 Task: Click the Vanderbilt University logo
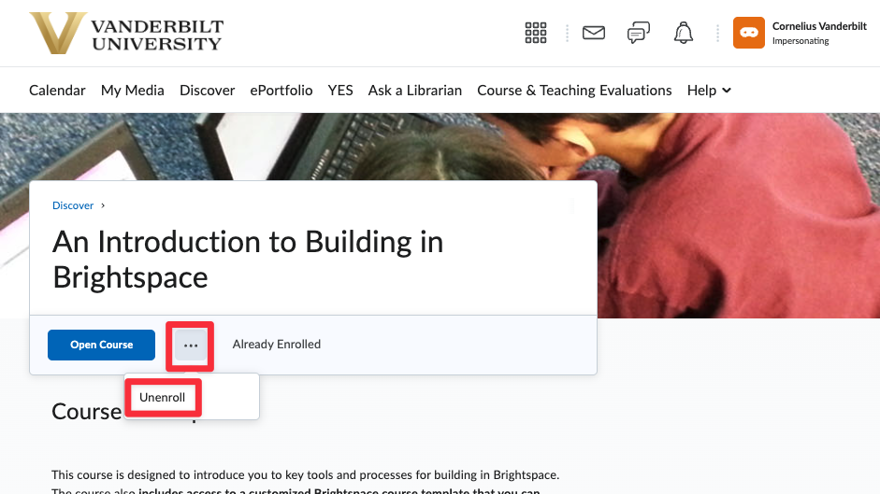[x=127, y=34]
